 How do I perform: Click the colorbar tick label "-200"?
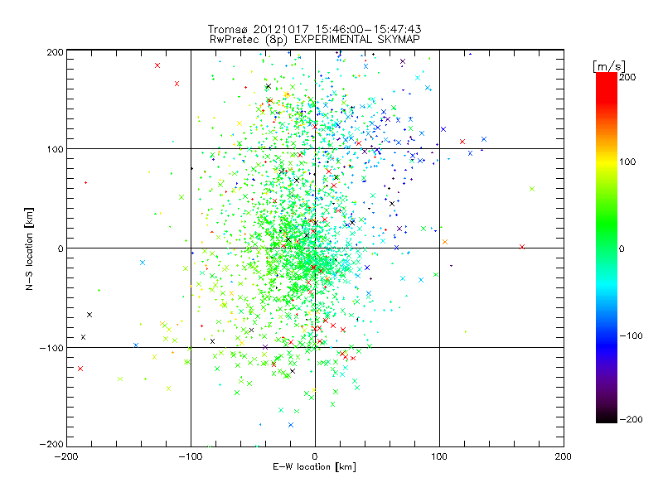(631, 419)
